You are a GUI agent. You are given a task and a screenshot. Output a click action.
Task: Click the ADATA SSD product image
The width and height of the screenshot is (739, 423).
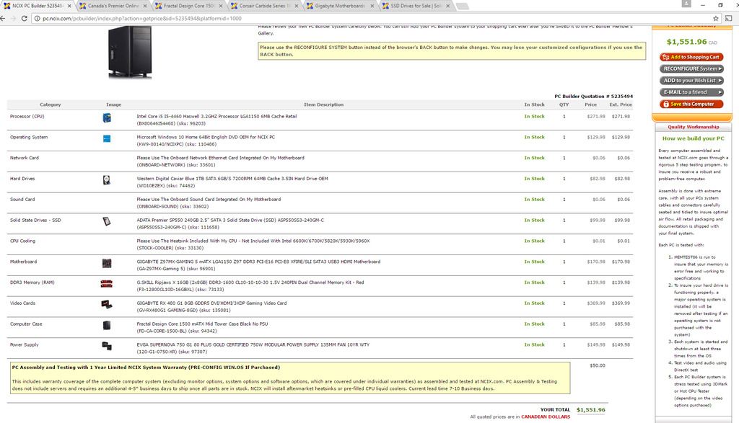click(107, 221)
